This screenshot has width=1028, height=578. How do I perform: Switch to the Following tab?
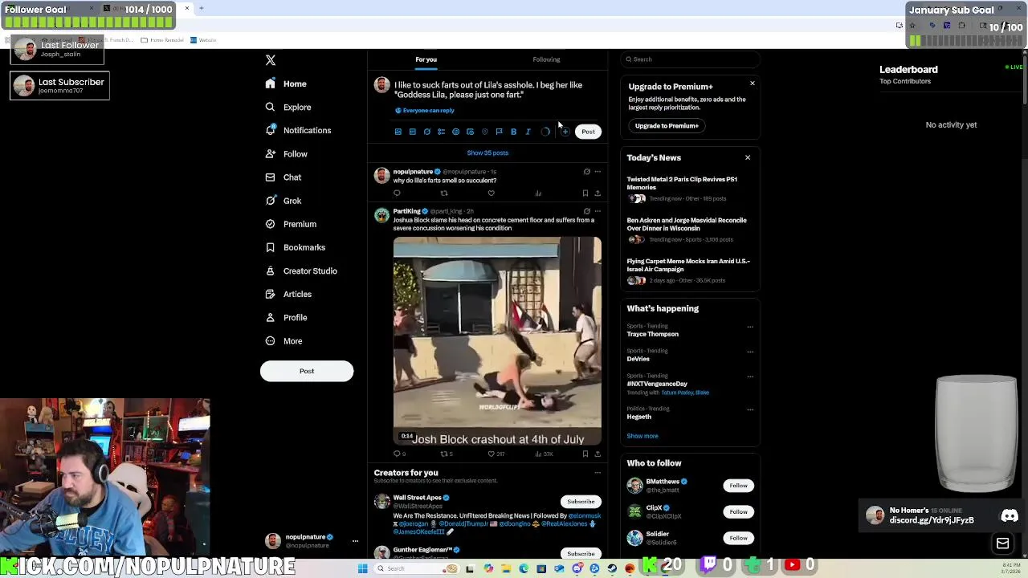[x=546, y=59]
